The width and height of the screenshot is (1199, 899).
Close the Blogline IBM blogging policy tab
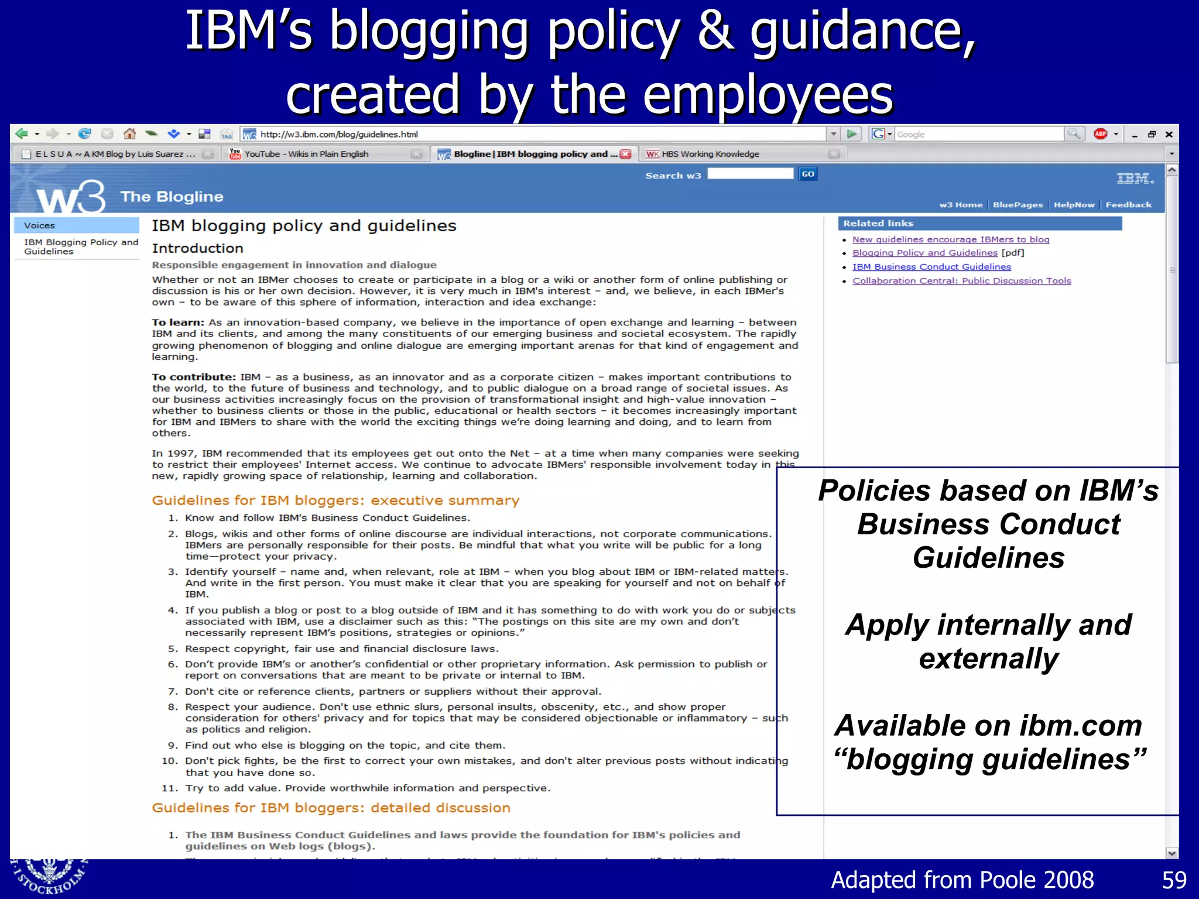[x=626, y=154]
